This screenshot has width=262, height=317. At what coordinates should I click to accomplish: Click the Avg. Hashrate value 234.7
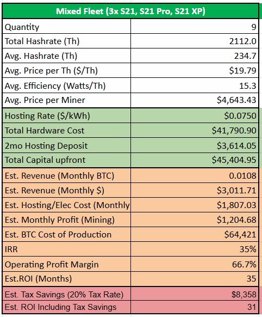point(195,56)
